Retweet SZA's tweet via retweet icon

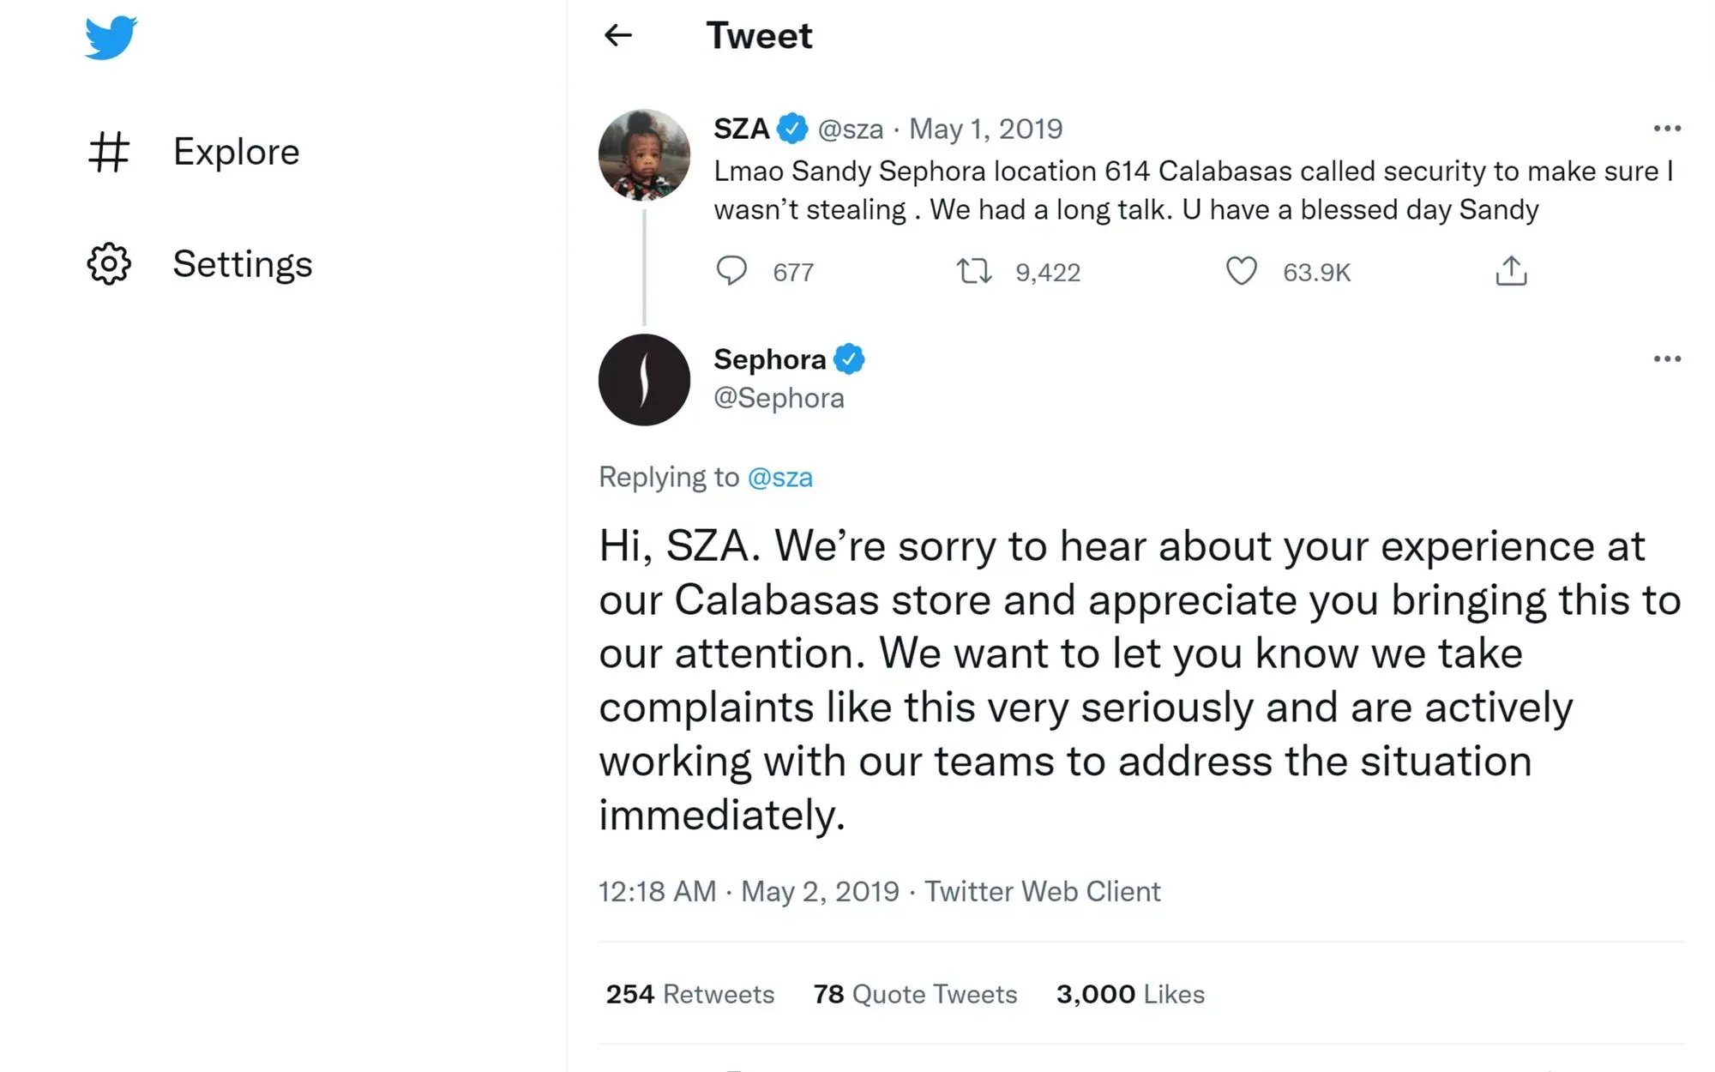pos(974,272)
